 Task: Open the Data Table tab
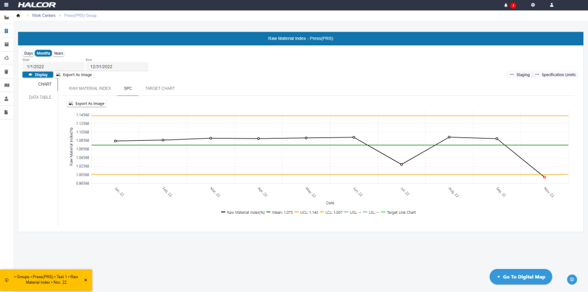tap(40, 97)
